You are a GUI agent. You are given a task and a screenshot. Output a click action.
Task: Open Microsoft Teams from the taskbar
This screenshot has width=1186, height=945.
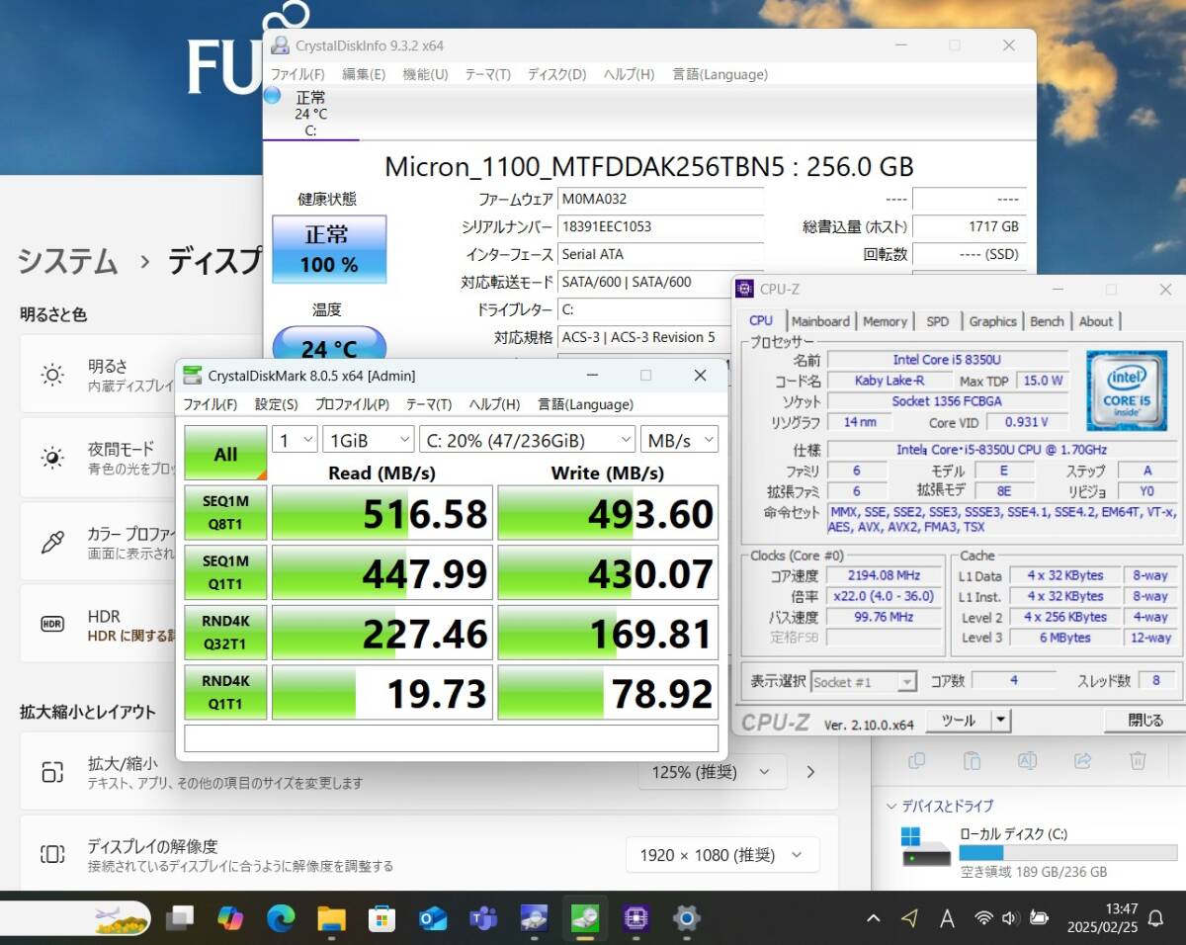tap(483, 918)
